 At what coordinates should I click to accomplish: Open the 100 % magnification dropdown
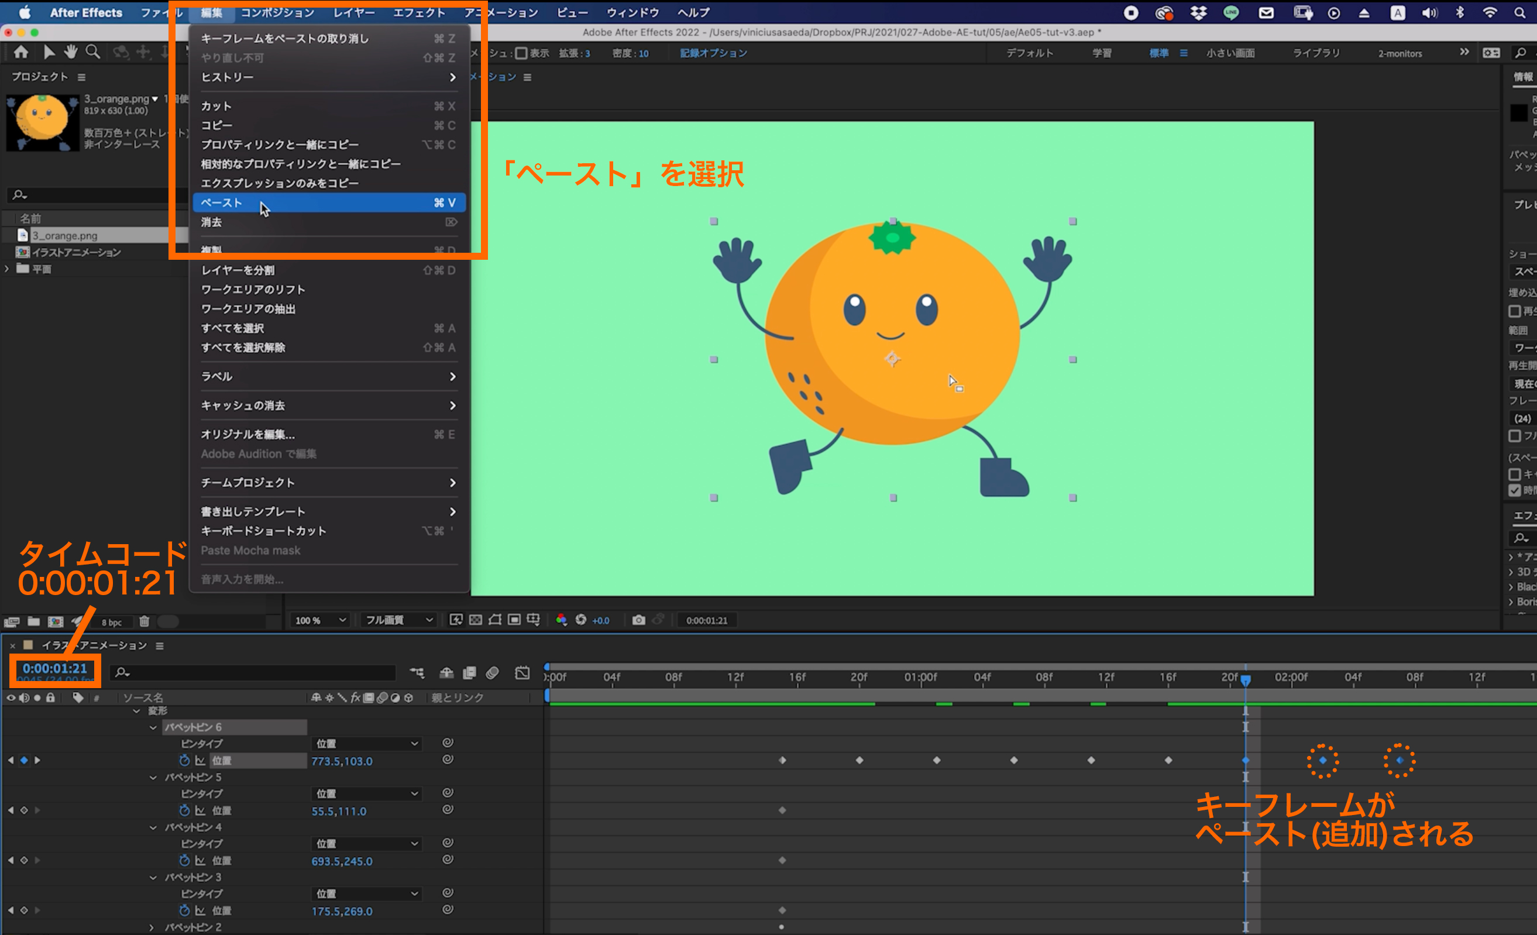click(320, 620)
